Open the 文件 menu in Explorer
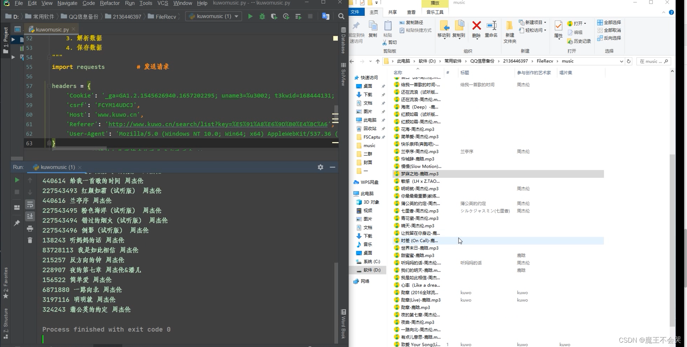The width and height of the screenshot is (687, 347). point(355,12)
